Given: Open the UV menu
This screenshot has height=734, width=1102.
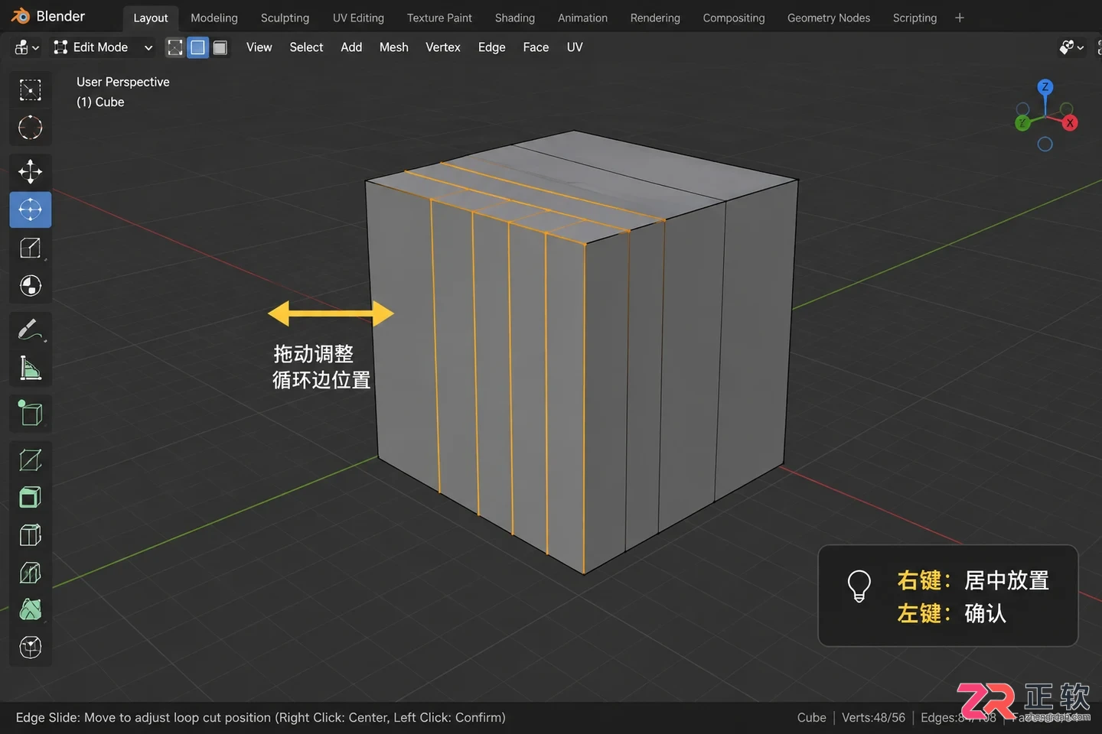Looking at the screenshot, I should point(575,47).
